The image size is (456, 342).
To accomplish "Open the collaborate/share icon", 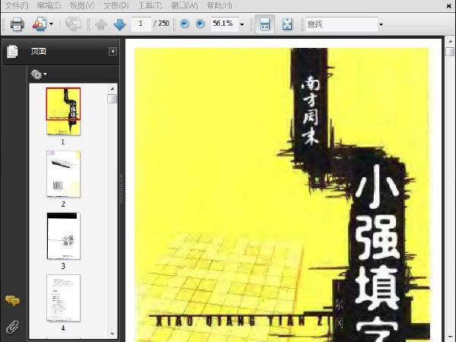I will click(x=40, y=24).
